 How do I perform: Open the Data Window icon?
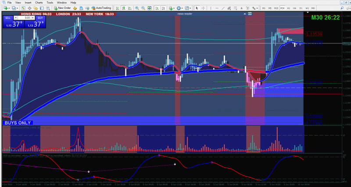(x=29, y=8)
